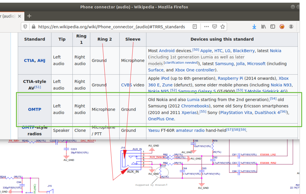The image size is (306, 194).
Task: Follow the Apple link
Action: pos(206,51)
